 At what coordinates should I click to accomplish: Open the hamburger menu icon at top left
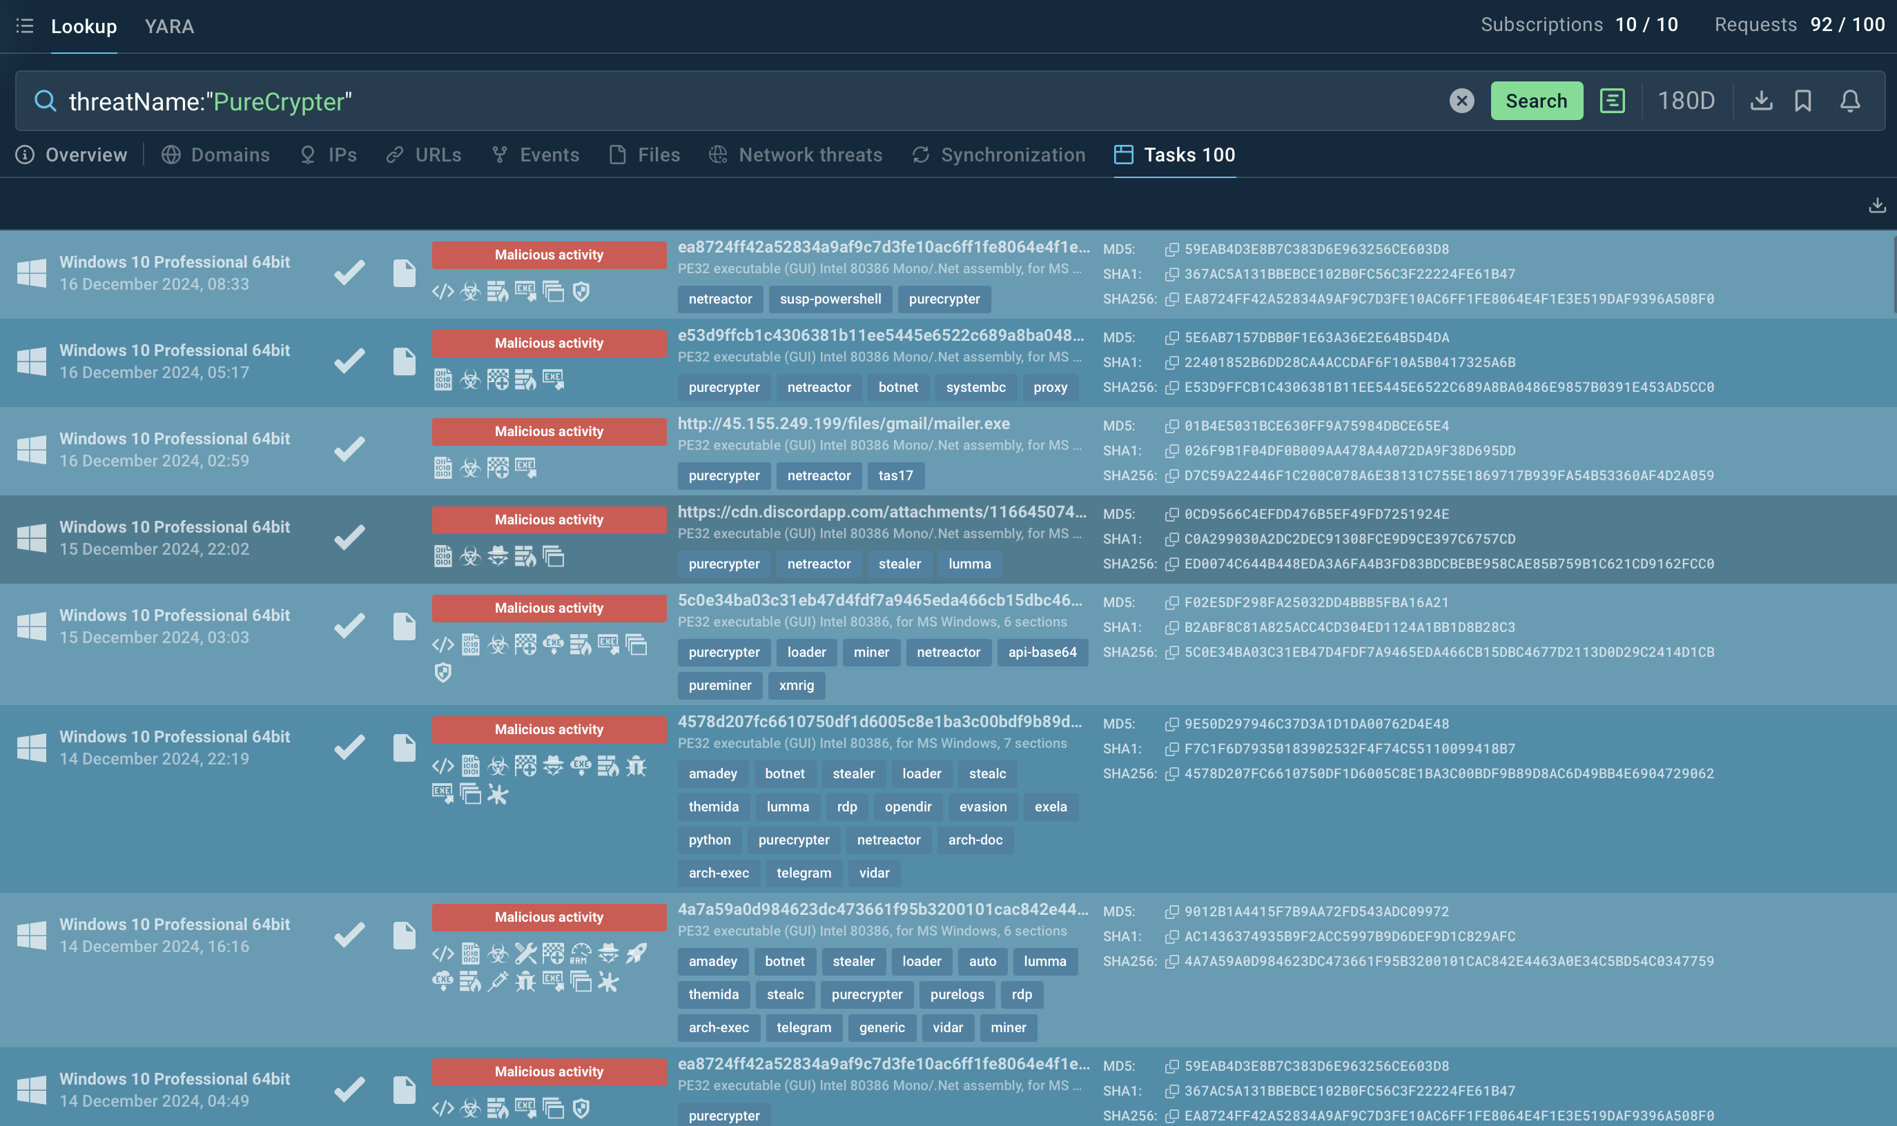click(24, 26)
